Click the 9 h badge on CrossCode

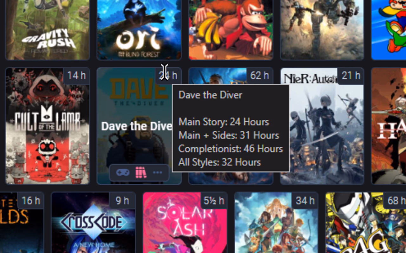(x=122, y=201)
